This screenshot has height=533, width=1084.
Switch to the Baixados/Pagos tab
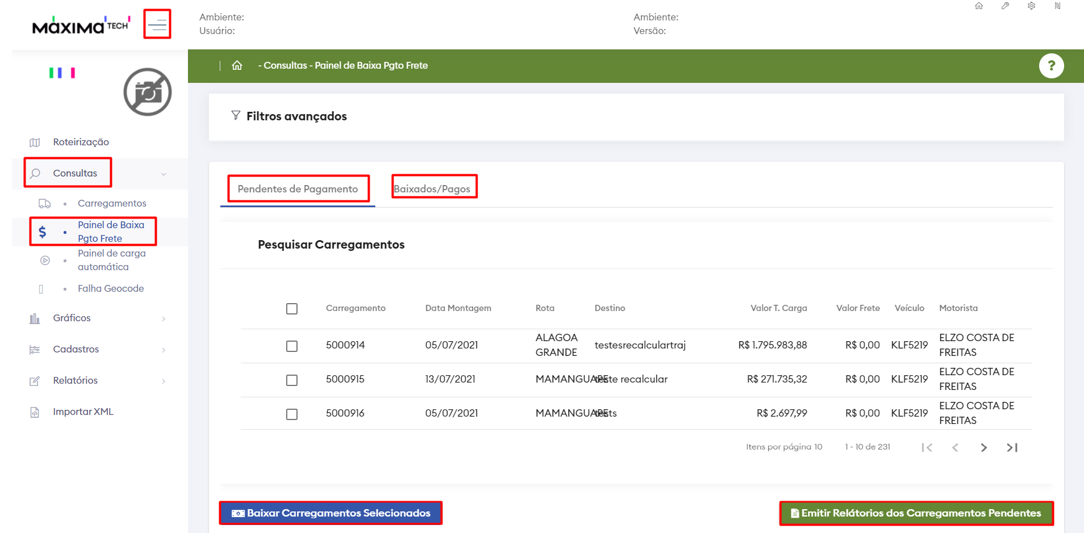coord(432,188)
